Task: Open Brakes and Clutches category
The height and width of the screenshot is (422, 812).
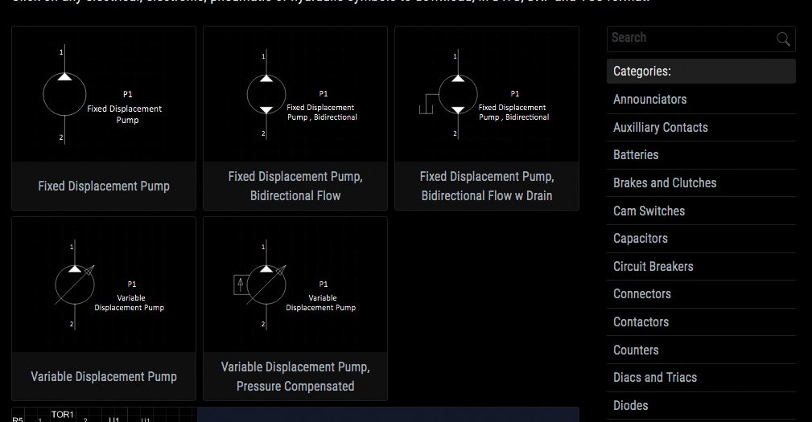Action: click(664, 183)
